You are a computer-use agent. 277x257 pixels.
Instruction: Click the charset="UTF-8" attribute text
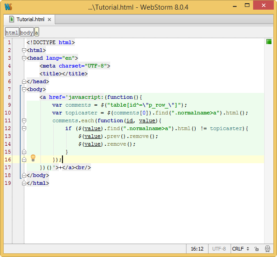(83, 66)
